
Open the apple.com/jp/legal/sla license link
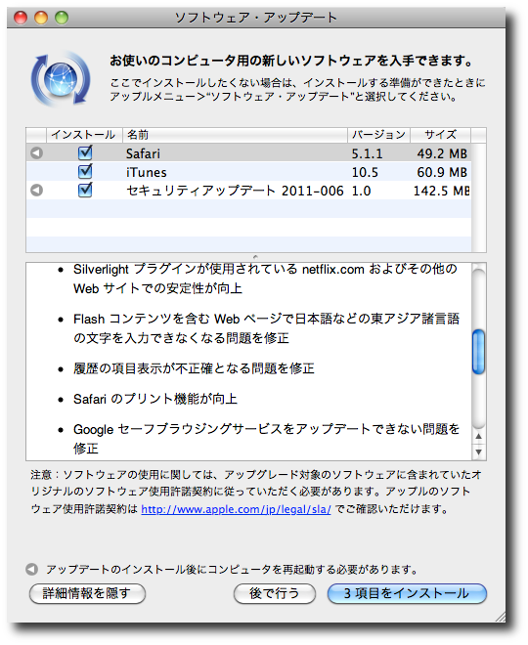click(x=236, y=509)
